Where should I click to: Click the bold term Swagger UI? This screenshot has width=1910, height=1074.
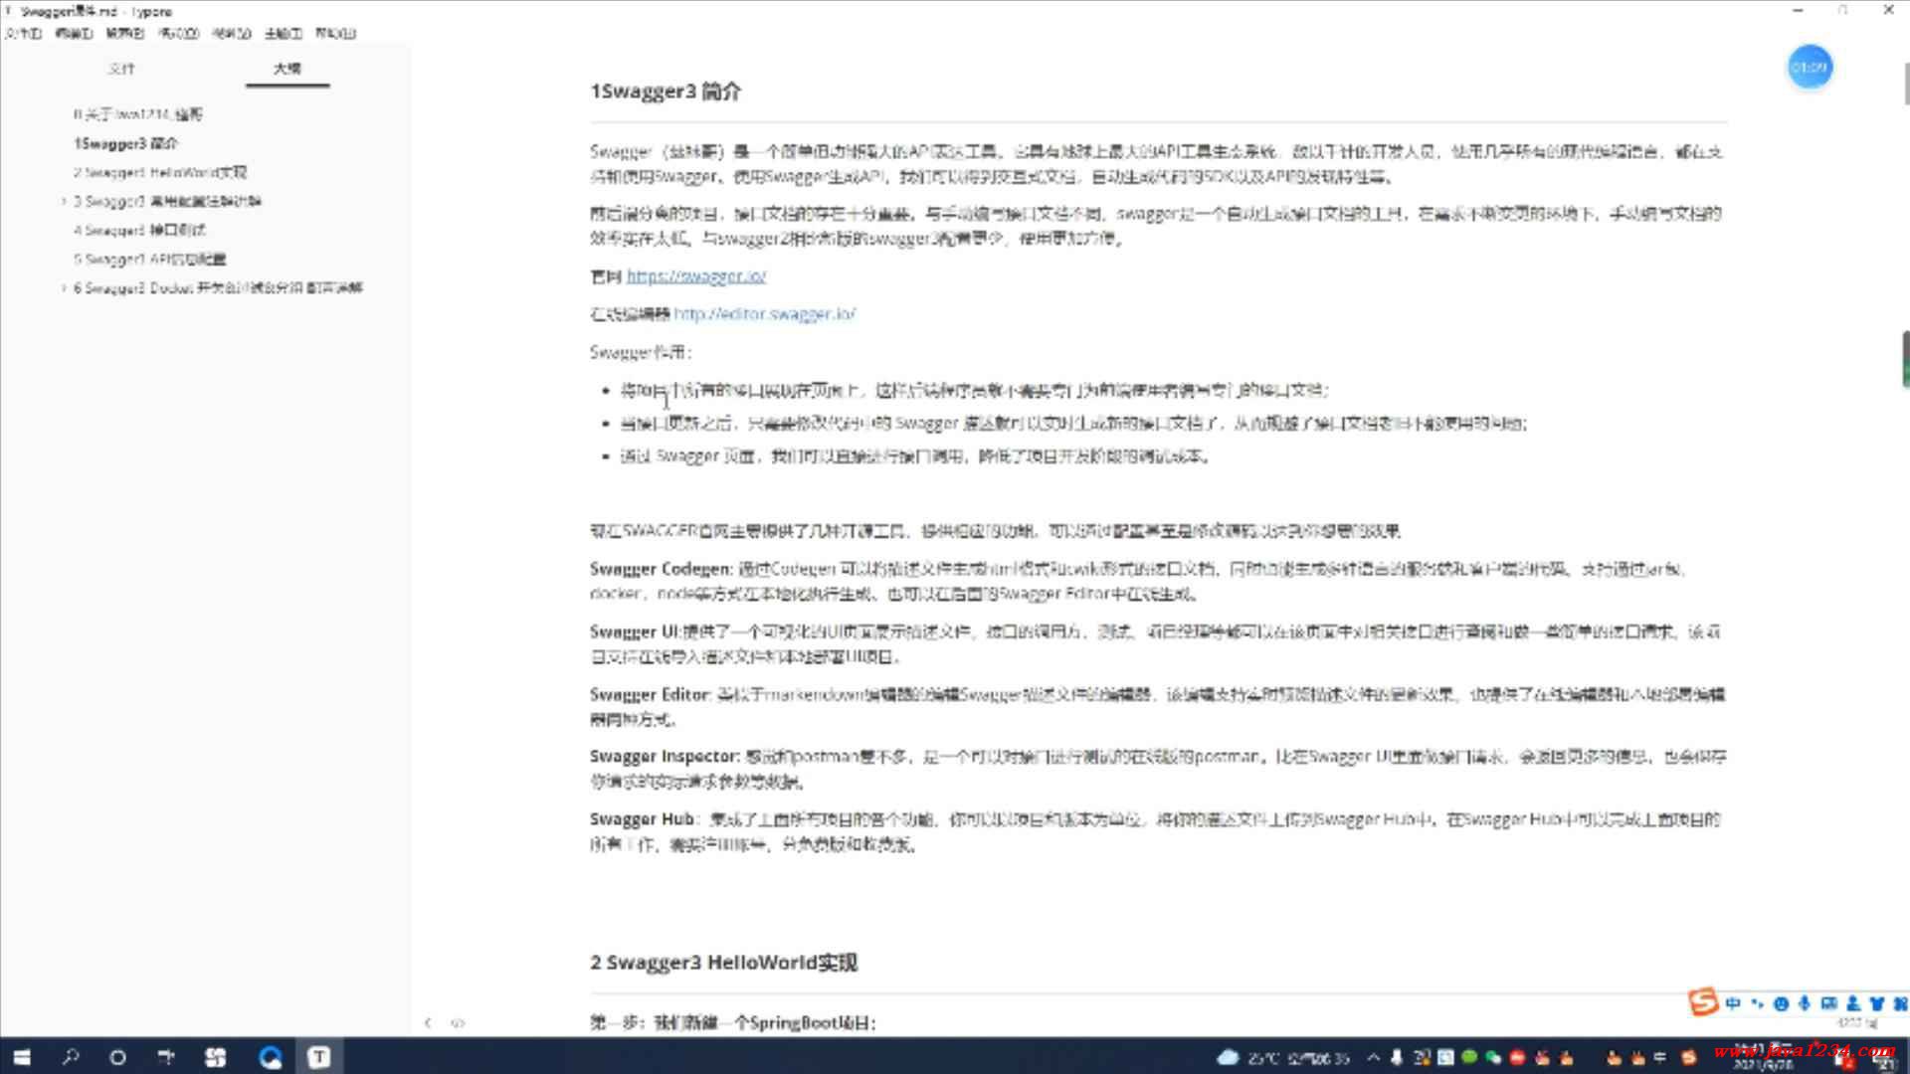635,631
